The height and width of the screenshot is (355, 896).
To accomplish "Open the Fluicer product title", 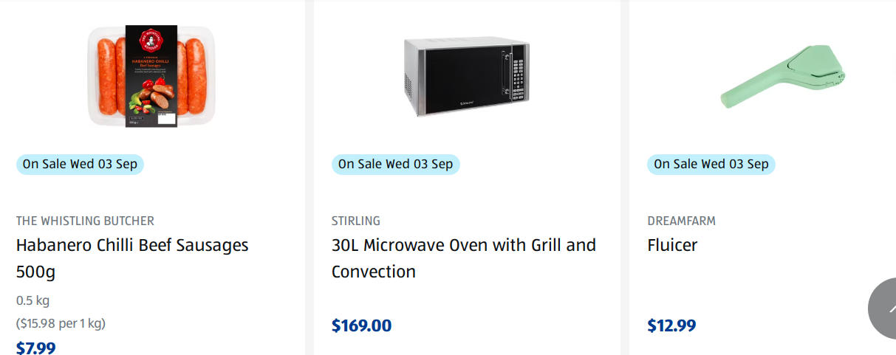I will pyautogui.click(x=672, y=245).
